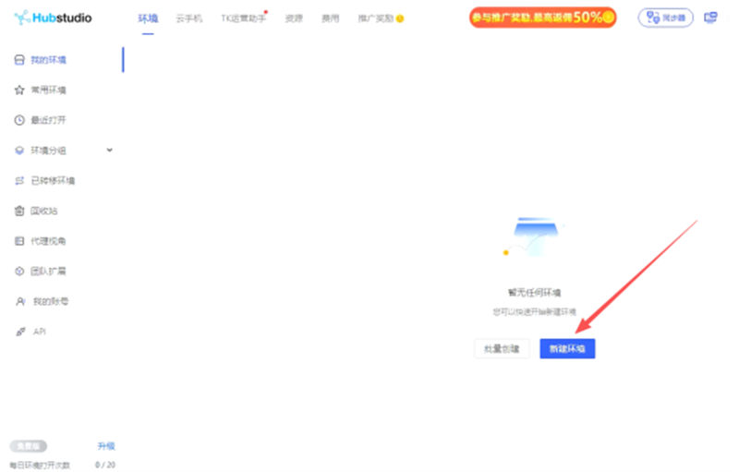Screen dimensions: 739x472
Task: Click the 常用环境 star icon
Action: pos(19,90)
